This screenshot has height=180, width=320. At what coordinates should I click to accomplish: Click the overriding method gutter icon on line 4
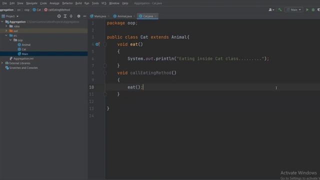coord(97,44)
